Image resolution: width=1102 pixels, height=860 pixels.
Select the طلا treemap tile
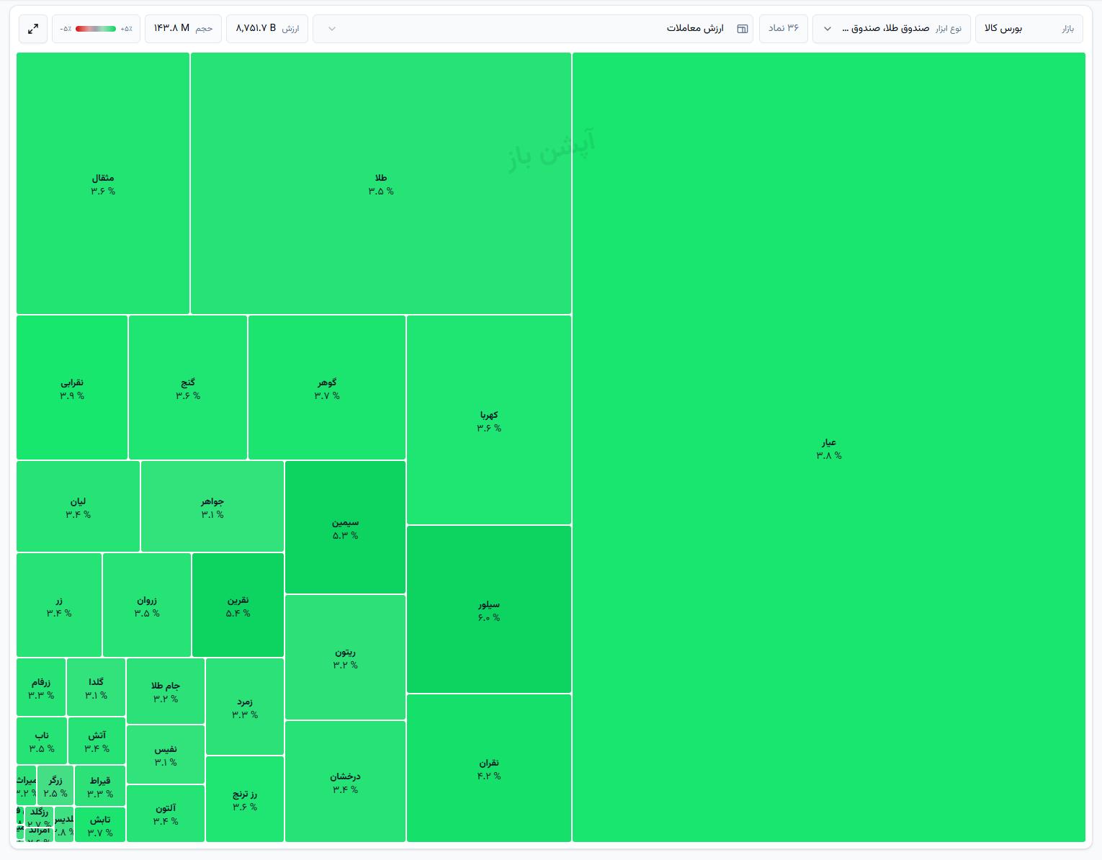click(x=381, y=184)
